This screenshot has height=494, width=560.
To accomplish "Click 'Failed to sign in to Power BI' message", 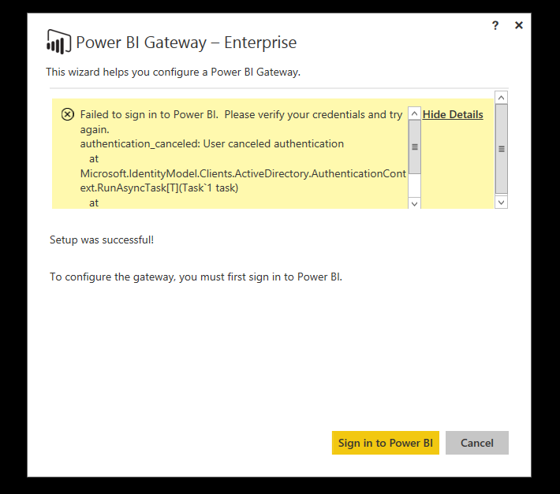I will pyautogui.click(x=241, y=121).
